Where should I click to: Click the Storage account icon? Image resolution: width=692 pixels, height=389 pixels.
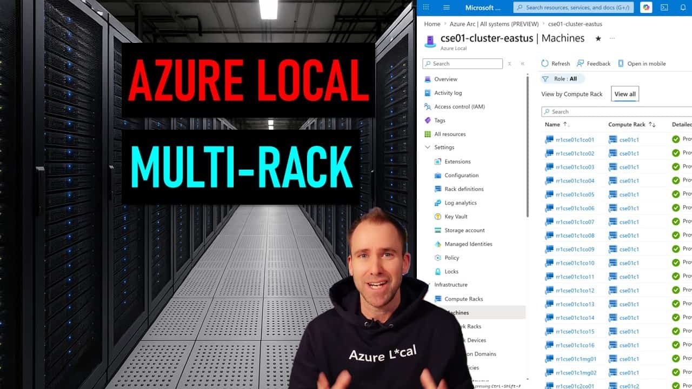(438, 230)
